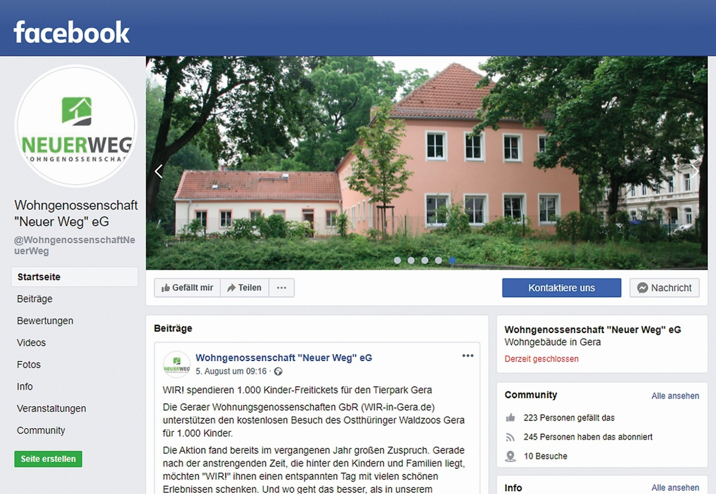Viewport: 716px width, 494px height.
Task: Click the green Seite erstellen button
Action: (x=48, y=459)
